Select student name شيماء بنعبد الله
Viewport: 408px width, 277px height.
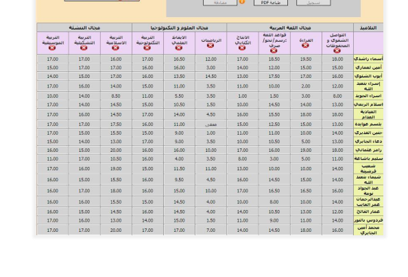pyautogui.click(x=368, y=179)
